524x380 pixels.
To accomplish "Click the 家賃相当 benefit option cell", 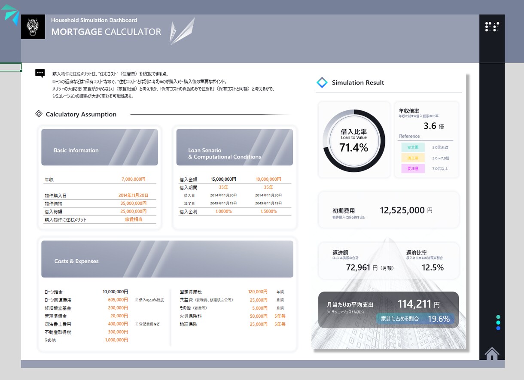I will pos(134,219).
